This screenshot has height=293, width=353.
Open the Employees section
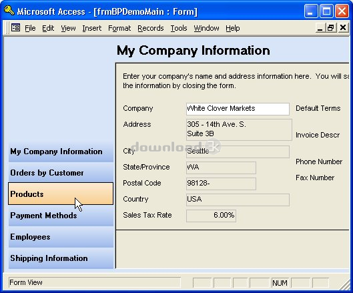tap(61, 237)
